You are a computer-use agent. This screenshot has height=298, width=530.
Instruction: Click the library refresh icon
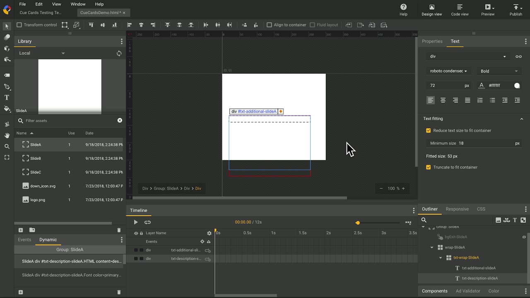click(x=119, y=53)
